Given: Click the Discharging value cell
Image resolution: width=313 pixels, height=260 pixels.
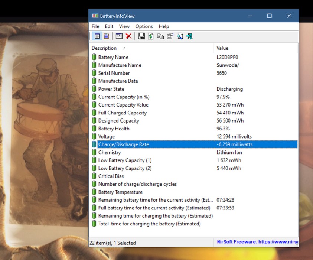Looking at the screenshot, I should [230, 89].
